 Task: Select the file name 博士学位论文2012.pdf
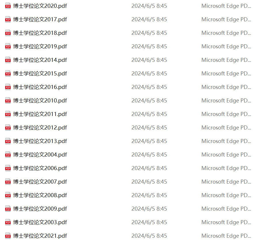pos(40,128)
